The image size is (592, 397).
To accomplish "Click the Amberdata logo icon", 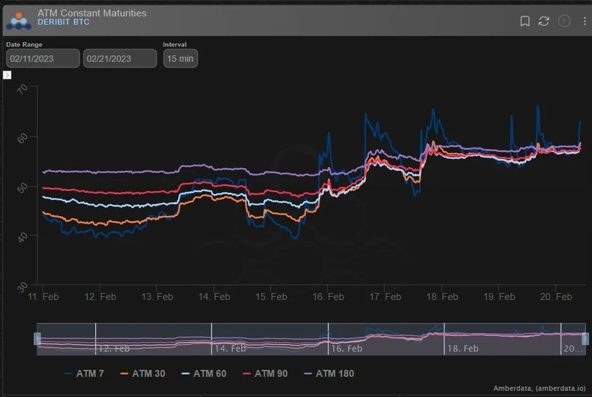I will coord(18,21).
